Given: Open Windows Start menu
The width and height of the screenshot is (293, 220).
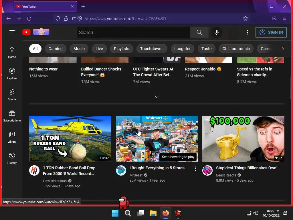Looking at the screenshot, I should pyautogui.click(x=115, y=213).
